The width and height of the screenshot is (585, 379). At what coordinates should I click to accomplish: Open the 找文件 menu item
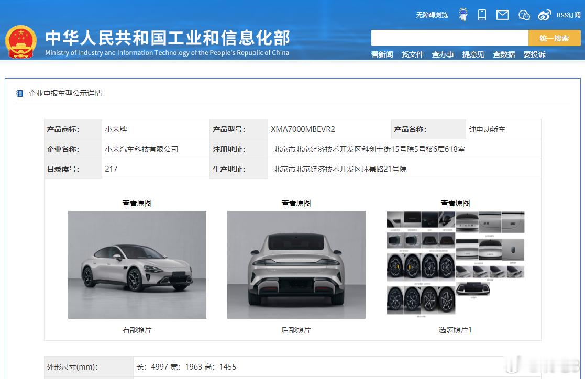point(413,54)
